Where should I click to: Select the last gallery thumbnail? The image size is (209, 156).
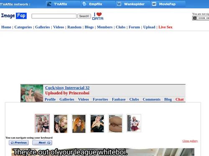pos(134,123)
